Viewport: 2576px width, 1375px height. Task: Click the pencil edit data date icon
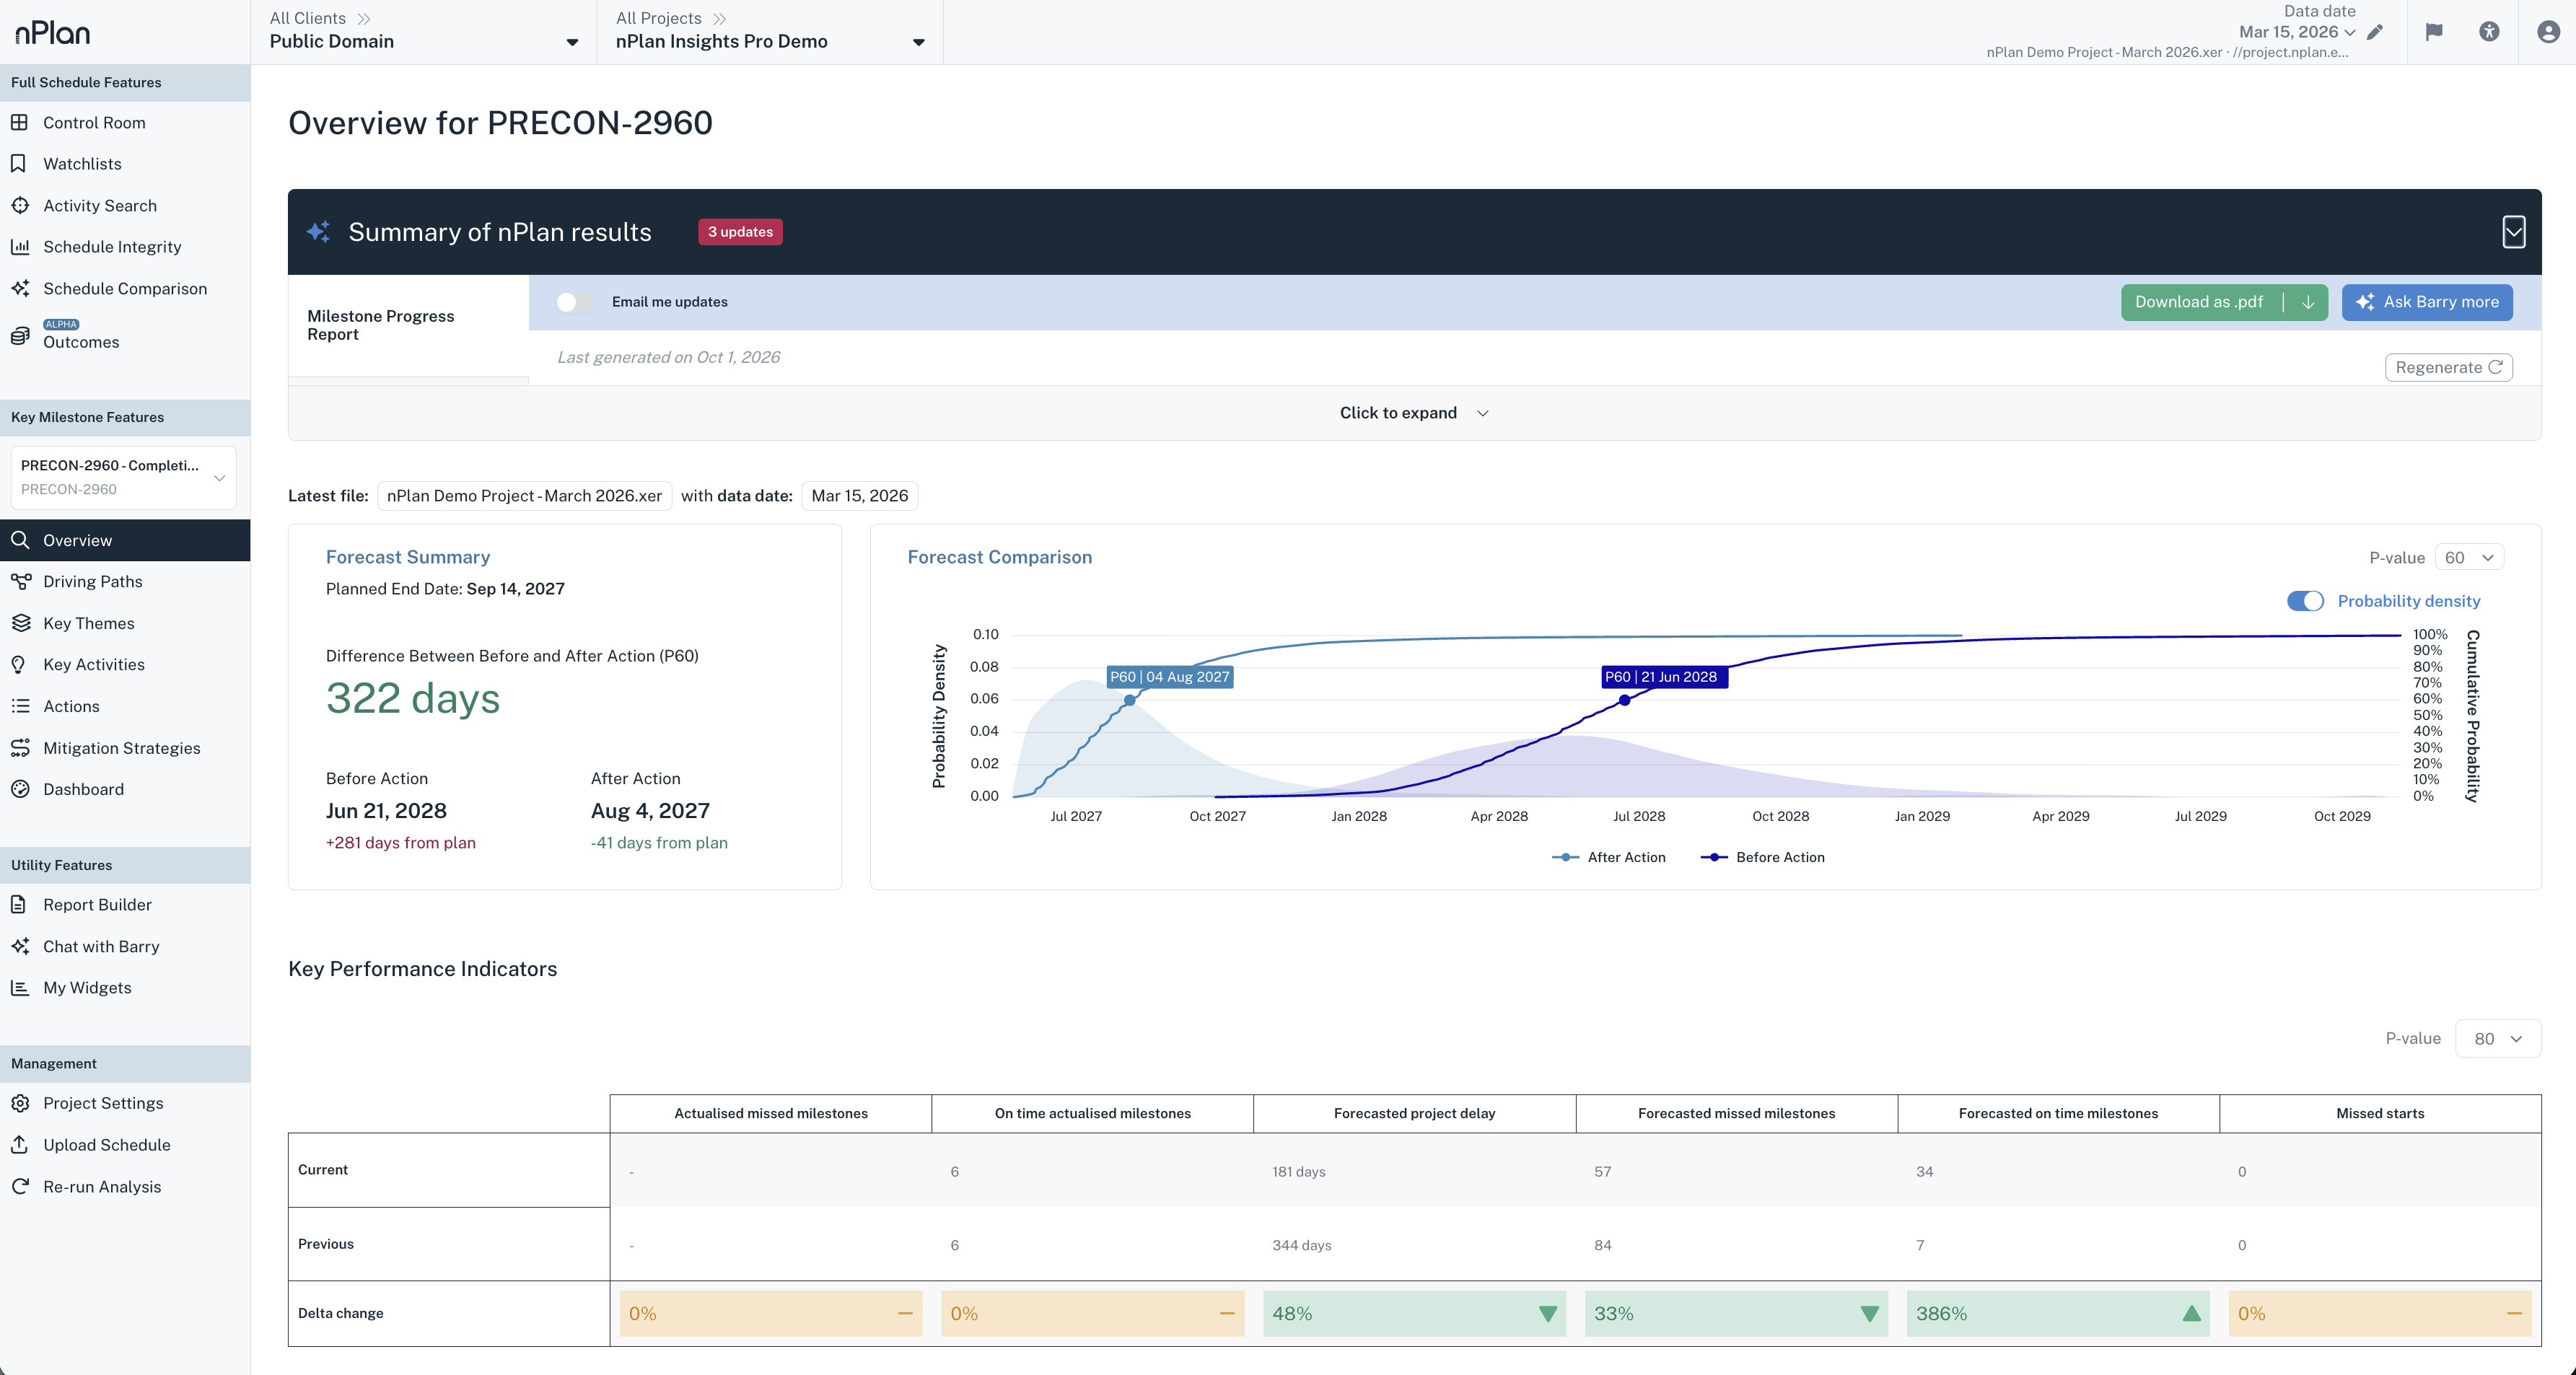[2375, 32]
